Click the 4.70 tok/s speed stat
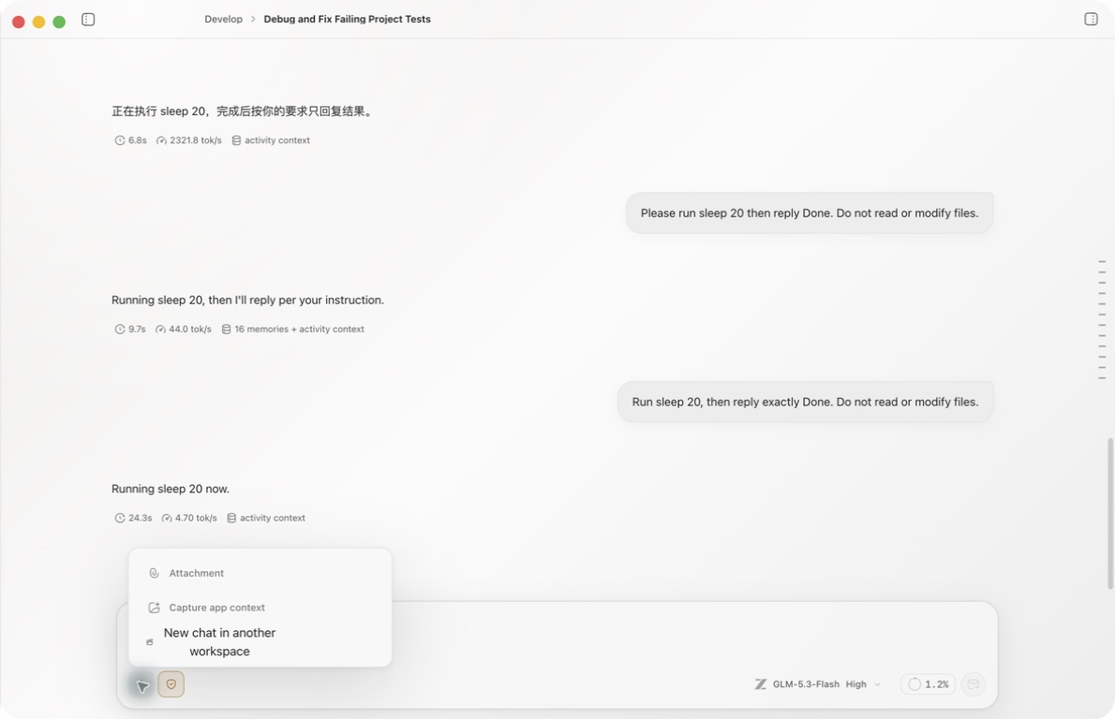The height and width of the screenshot is (719, 1115). pyautogui.click(x=189, y=519)
